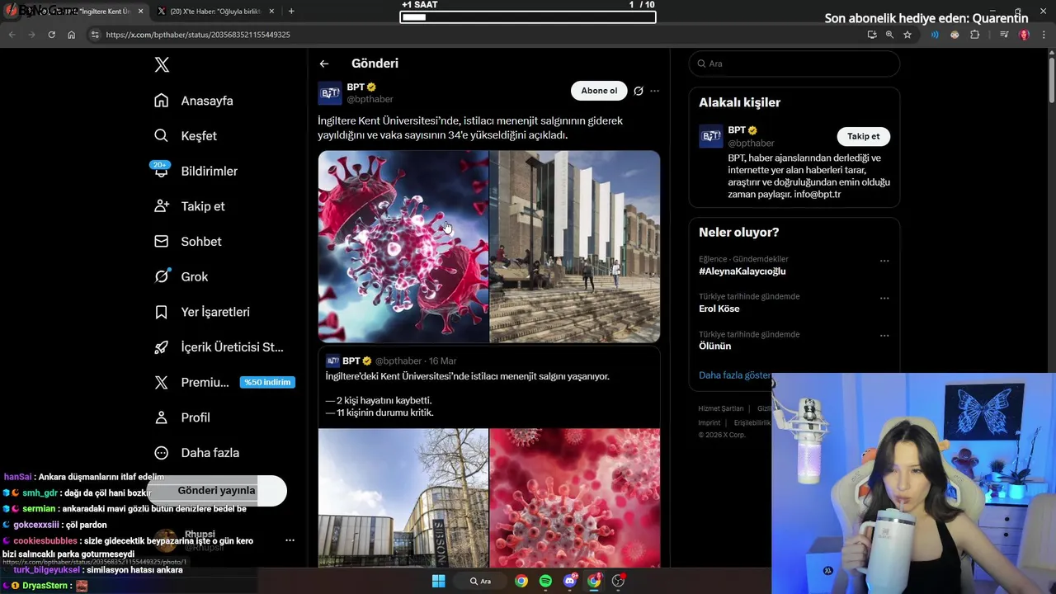
Task: Click the browser back button
Action: tap(12, 35)
